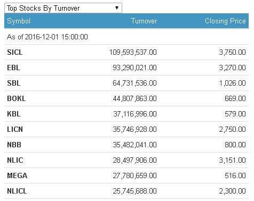Open the EBL stock symbol link

[13, 68]
